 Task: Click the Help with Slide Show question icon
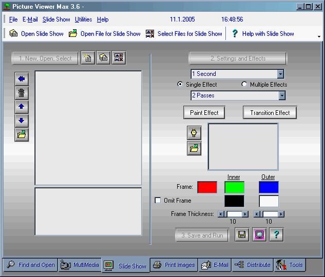(x=235, y=33)
